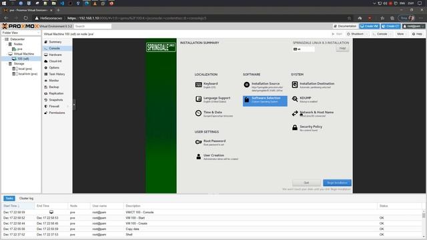Collapse the Virtual Machine tree node
Viewport: 427px width, 240px height.
click(x=7, y=54)
